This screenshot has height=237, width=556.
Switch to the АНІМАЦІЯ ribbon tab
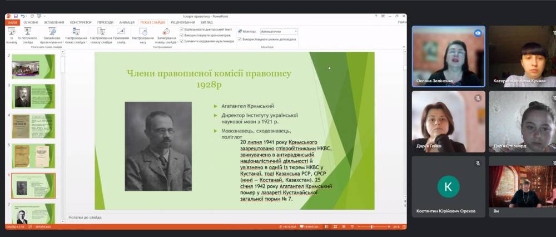pos(127,22)
